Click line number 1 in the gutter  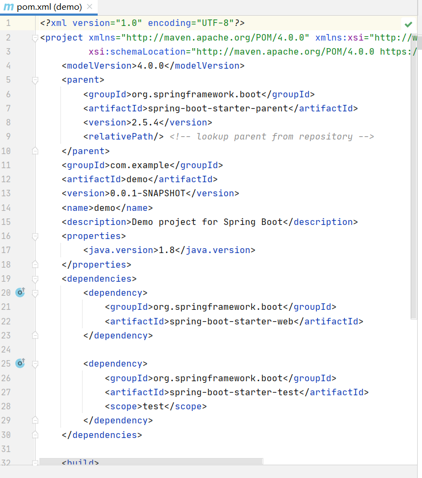[x=8, y=23]
